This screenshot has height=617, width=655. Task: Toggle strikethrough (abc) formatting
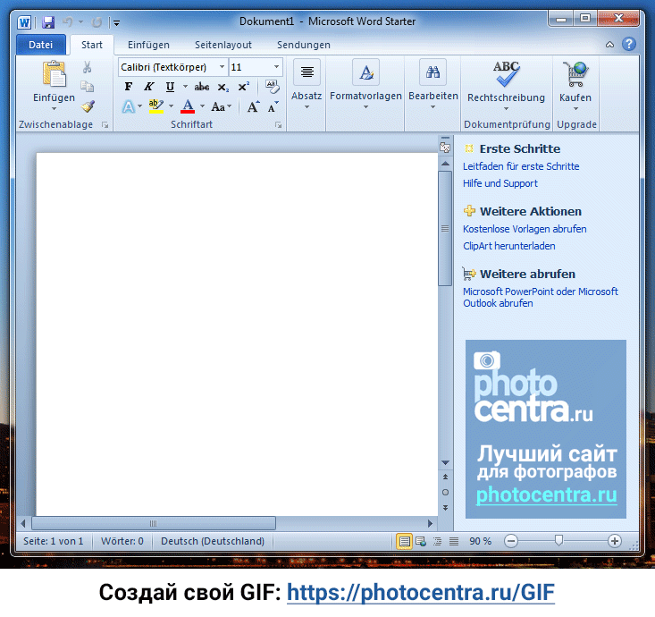click(x=202, y=87)
